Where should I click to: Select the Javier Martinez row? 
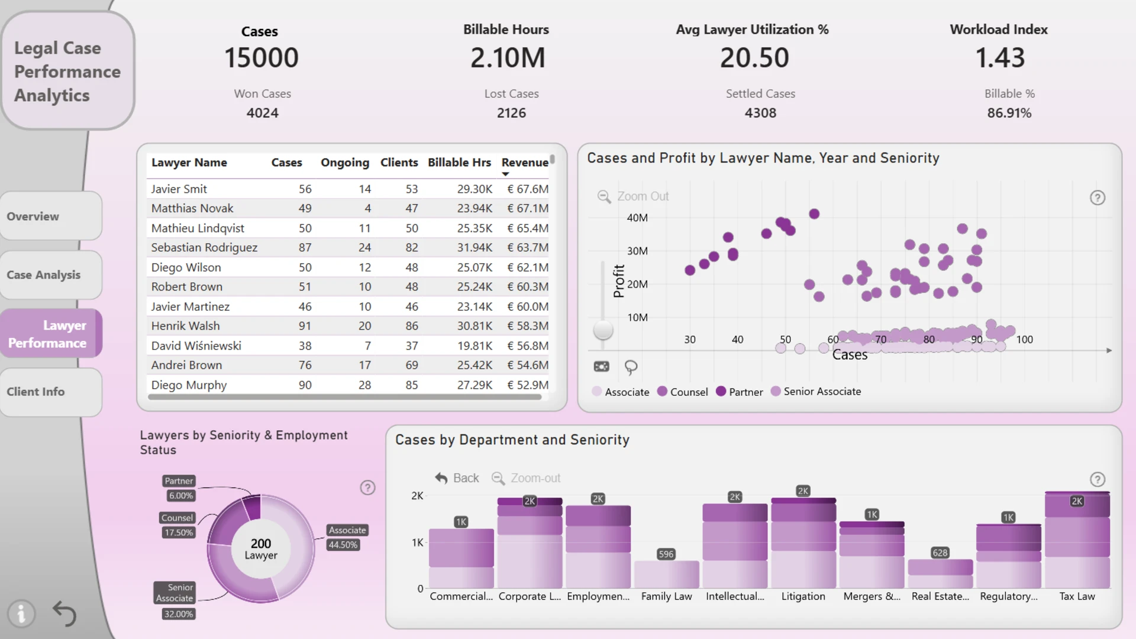coord(348,306)
